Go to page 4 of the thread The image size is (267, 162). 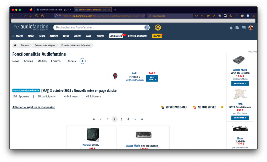pyautogui.click(x=128, y=119)
